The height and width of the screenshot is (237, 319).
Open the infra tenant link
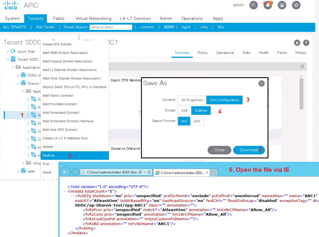(x=204, y=27)
